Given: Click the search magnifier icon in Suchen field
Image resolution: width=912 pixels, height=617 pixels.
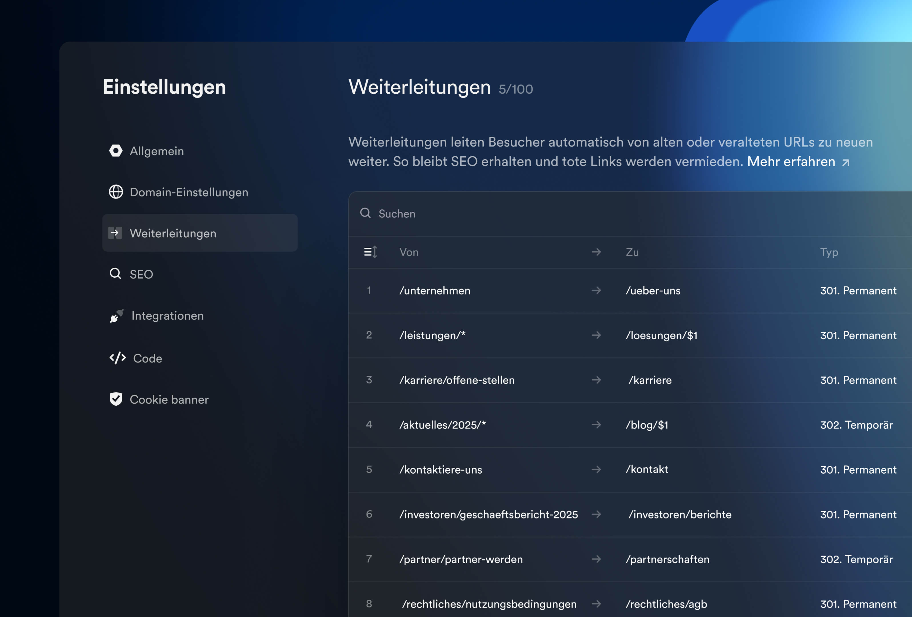Looking at the screenshot, I should point(365,213).
